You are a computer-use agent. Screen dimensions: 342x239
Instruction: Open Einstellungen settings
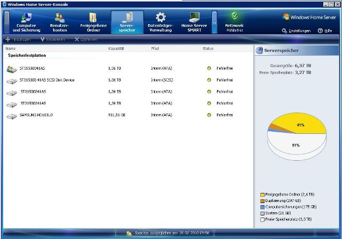point(296,31)
